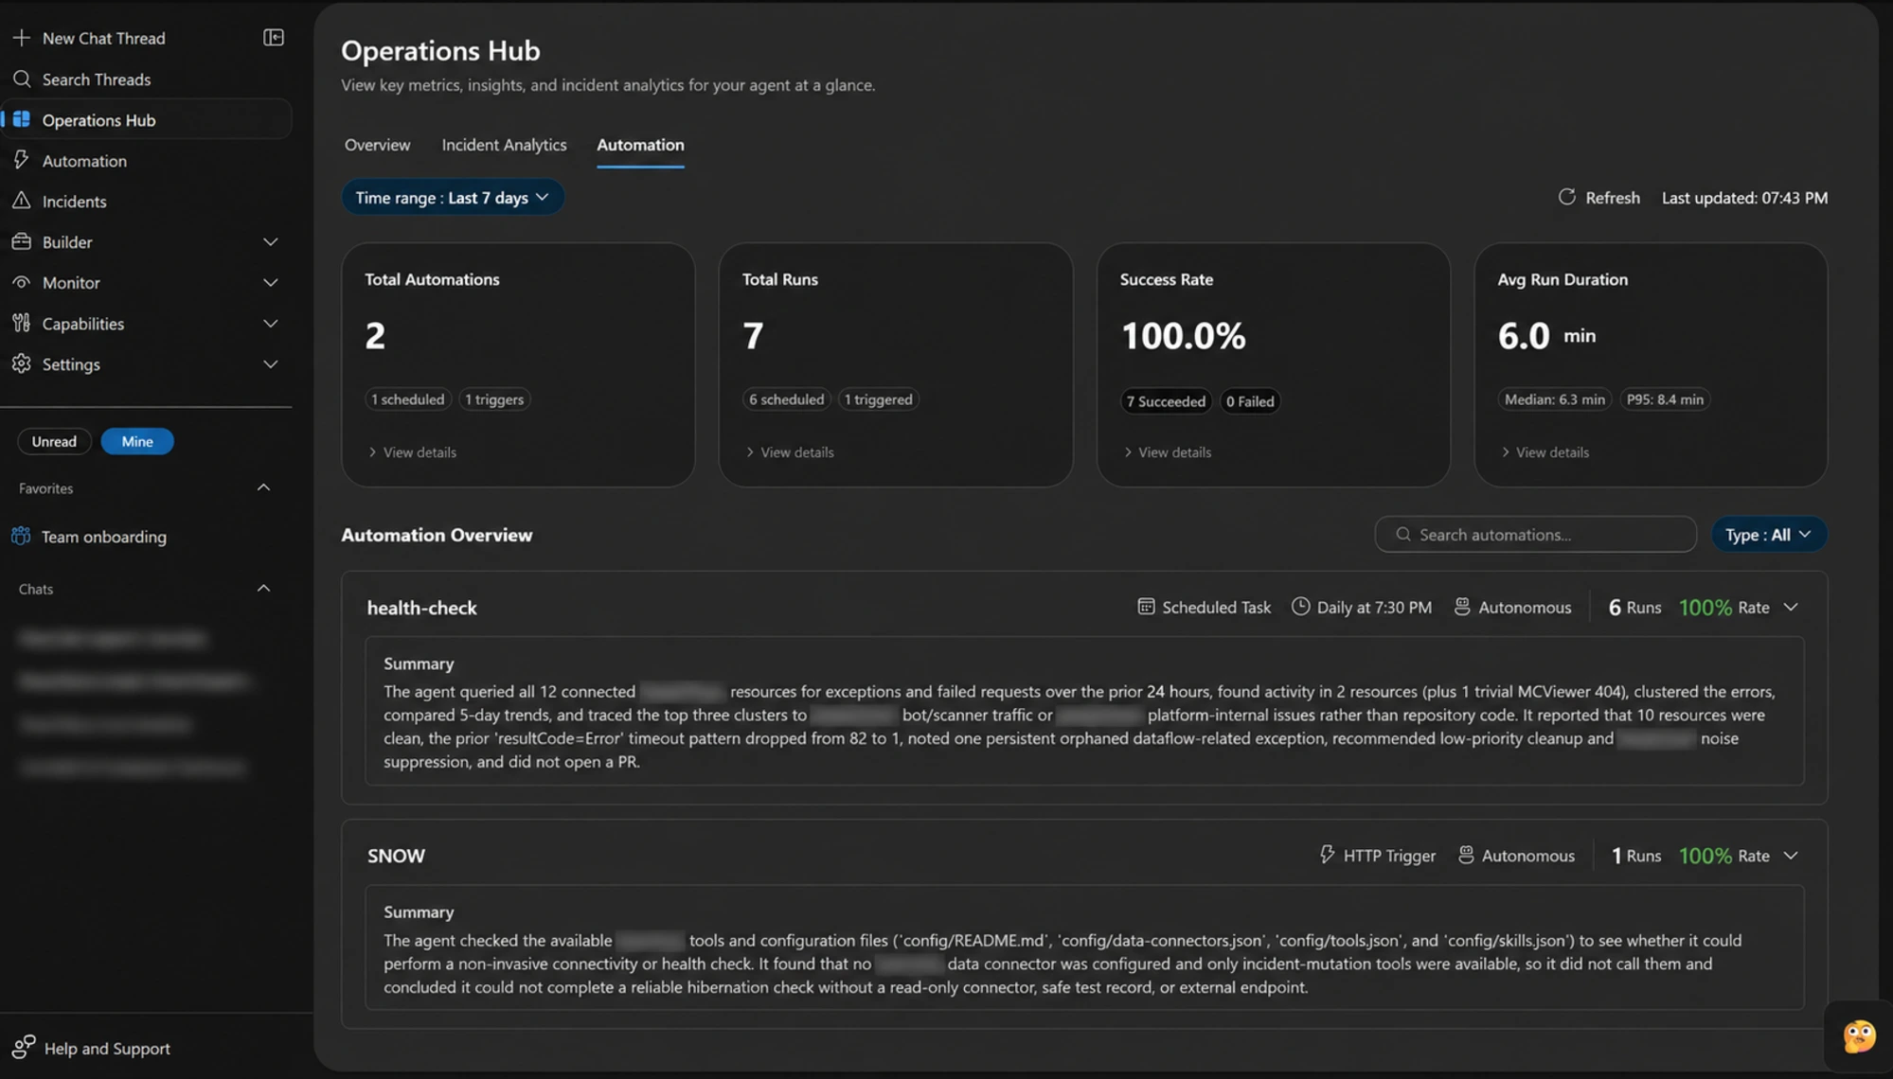
Task: View details on the Total Automations card
Action: tap(412, 451)
